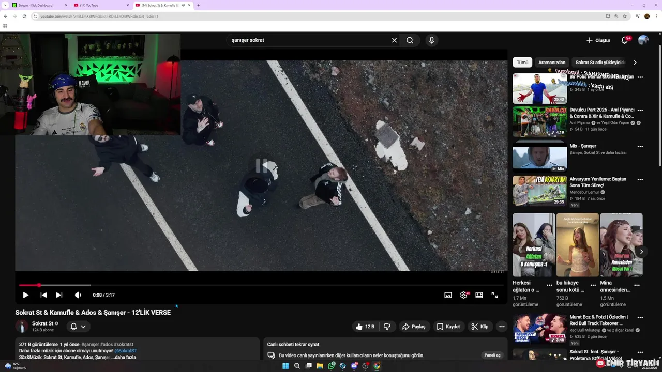Open Davulcu Part 2026 video thumbnail
Viewport: 662px width, 372px height.
[x=539, y=121]
